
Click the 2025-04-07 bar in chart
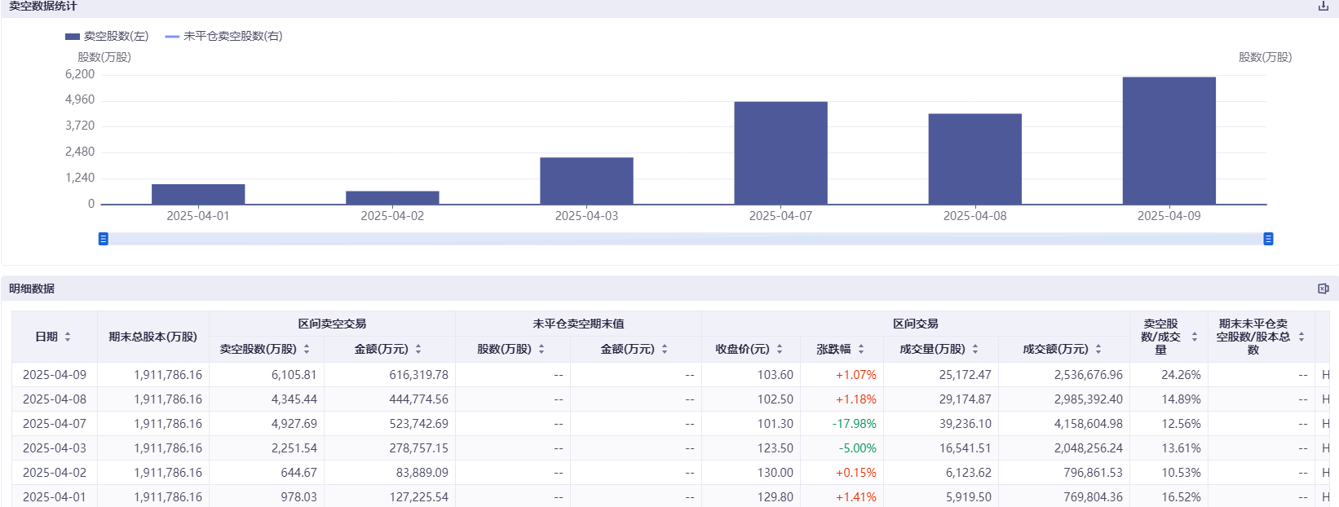pos(780,152)
